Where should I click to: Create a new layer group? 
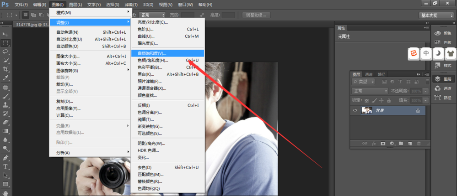[x=401, y=144]
